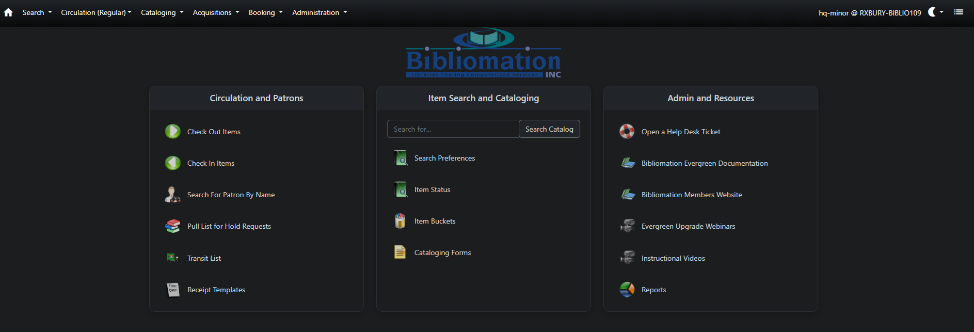The image size is (974, 332).
Task: Open the Item Status link
Action: click(432, 189)
